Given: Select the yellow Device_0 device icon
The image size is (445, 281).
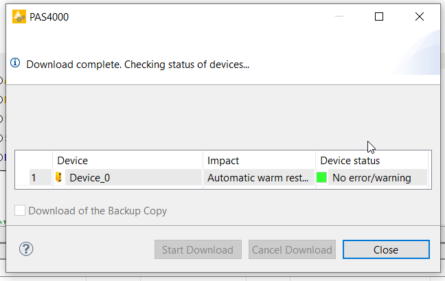Looking at the screenshot, I should point(58,177).
